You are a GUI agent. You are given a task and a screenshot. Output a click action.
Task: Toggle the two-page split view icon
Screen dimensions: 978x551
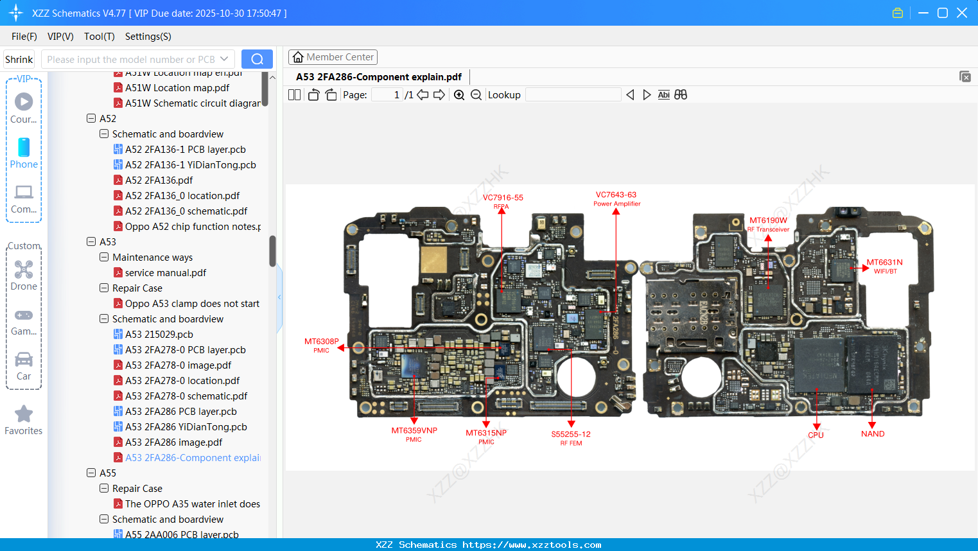point(295,95)
